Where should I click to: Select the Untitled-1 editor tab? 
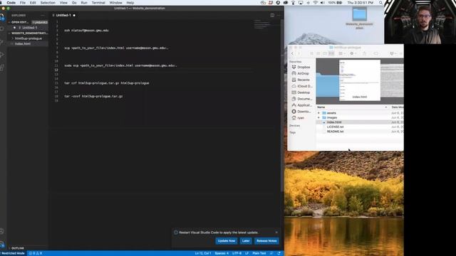pos(64,15)
